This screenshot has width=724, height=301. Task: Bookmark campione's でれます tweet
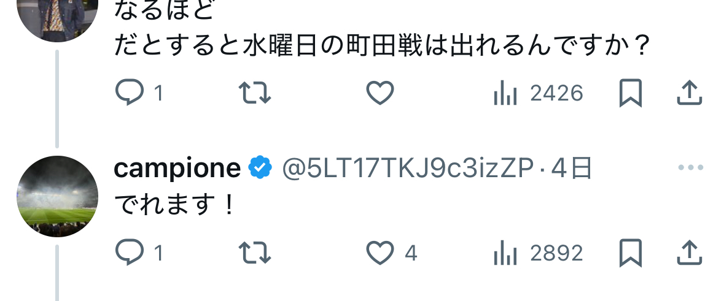[631, 253]
